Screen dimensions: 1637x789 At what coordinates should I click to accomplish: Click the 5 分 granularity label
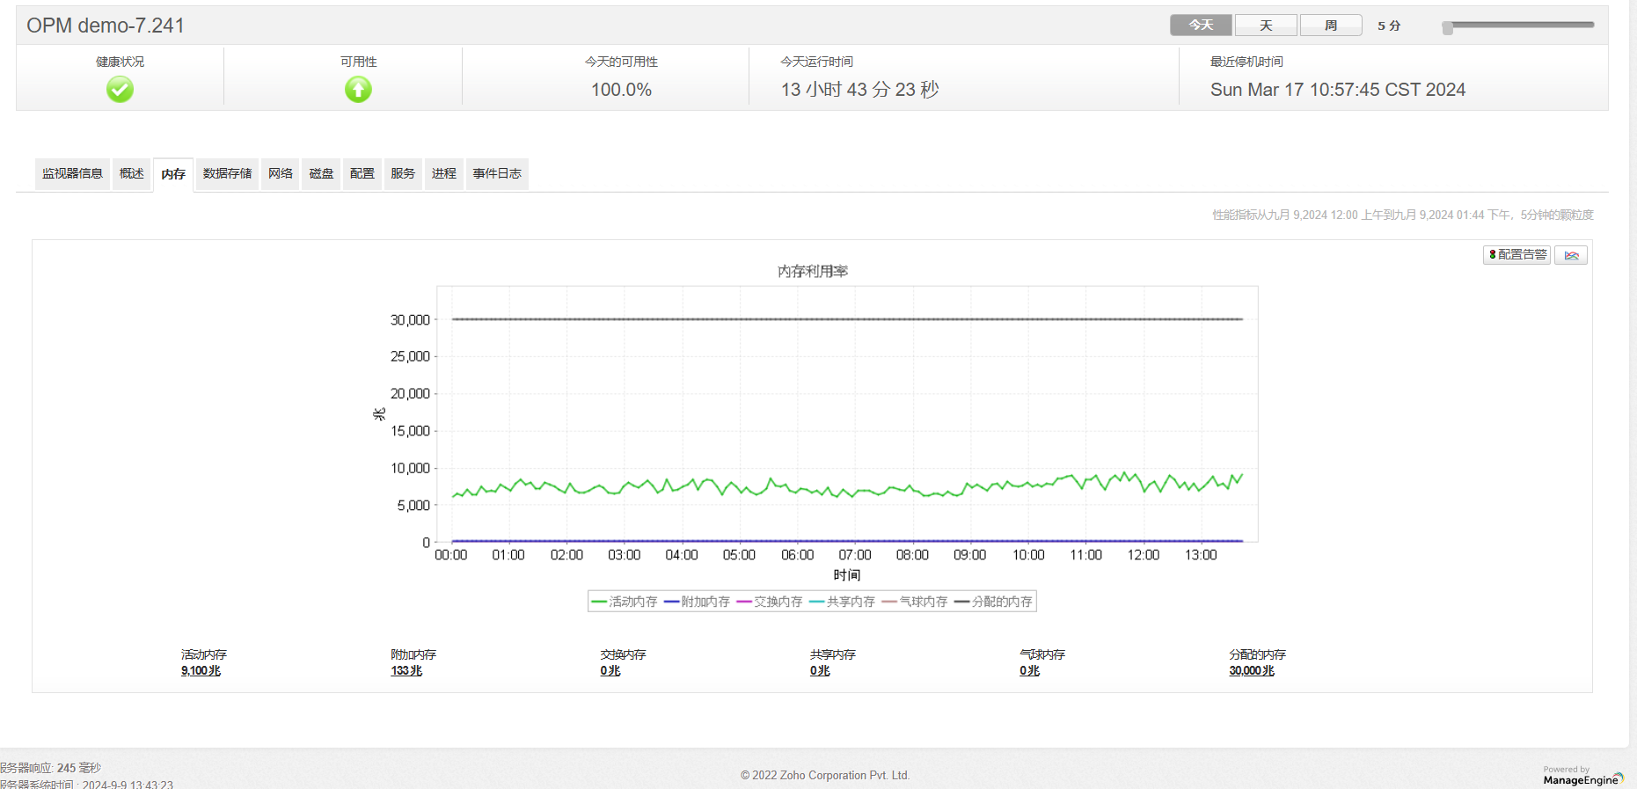(x=1389, y=26)
